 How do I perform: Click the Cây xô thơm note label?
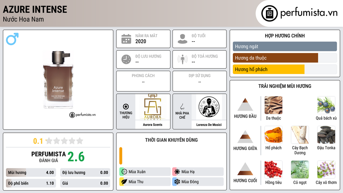pos(326,183)
